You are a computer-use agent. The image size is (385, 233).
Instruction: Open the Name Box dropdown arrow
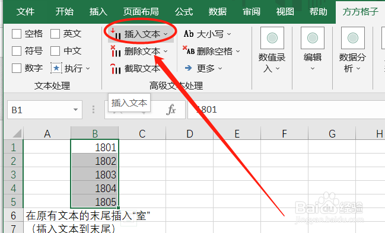point(75,110)
